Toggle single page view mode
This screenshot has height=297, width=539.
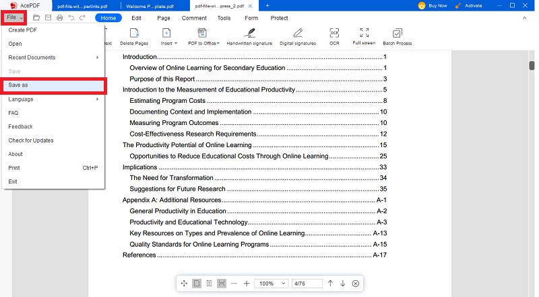pyautogui.click(x=197, y=284)
